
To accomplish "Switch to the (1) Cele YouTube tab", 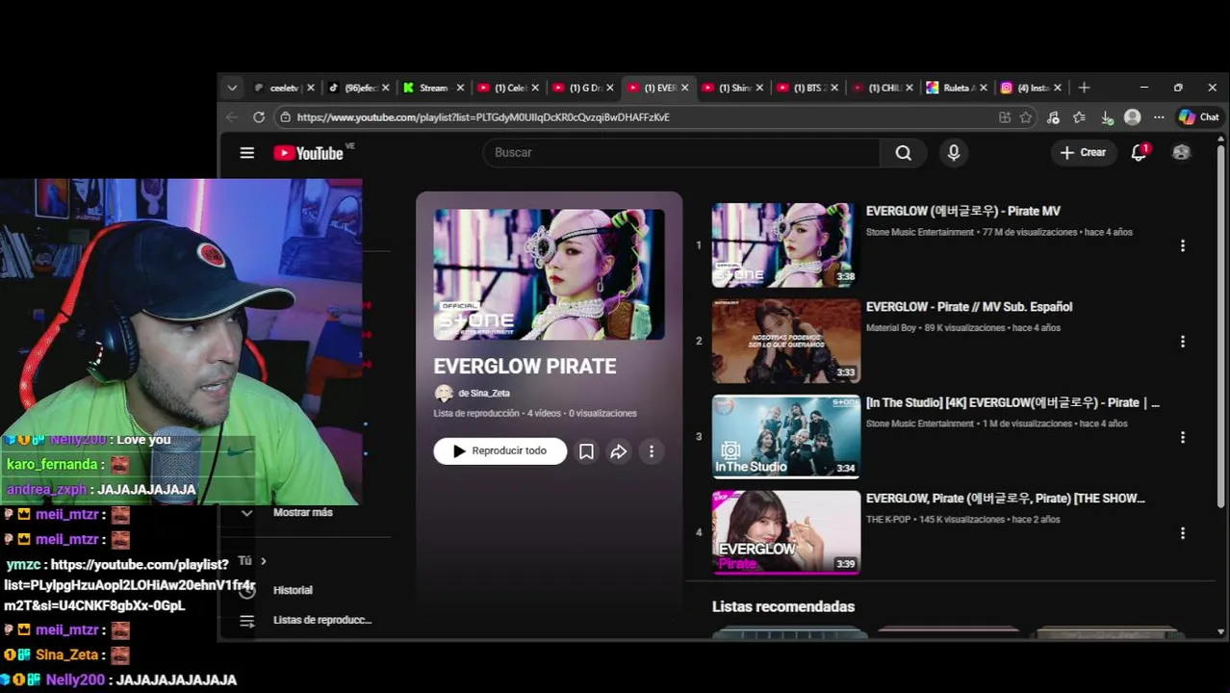I will (508, 88).
